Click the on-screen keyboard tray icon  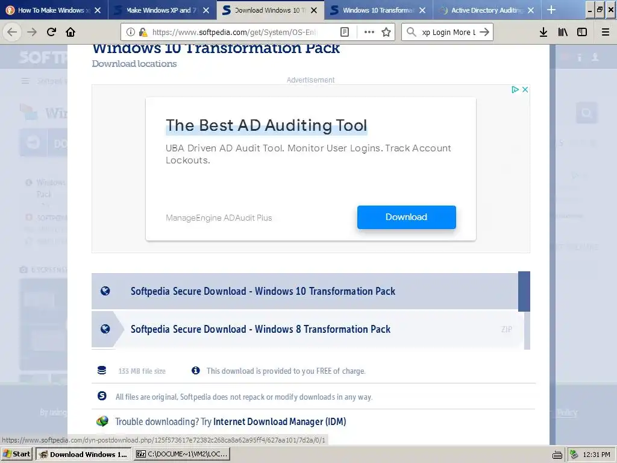click(557, 455)
